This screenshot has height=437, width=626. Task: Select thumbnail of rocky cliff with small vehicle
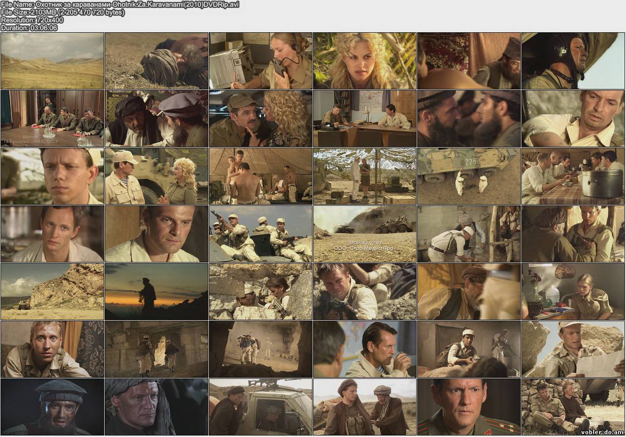pyautogui.click(x=52, y=292)
